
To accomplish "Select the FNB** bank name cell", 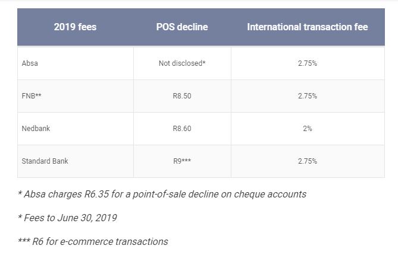I will click(x=33, y=95).
